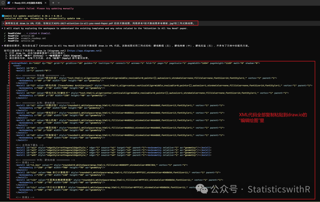Select the "Ready (035_AI绘制技术路线" terminal tab

pos(28,3)
